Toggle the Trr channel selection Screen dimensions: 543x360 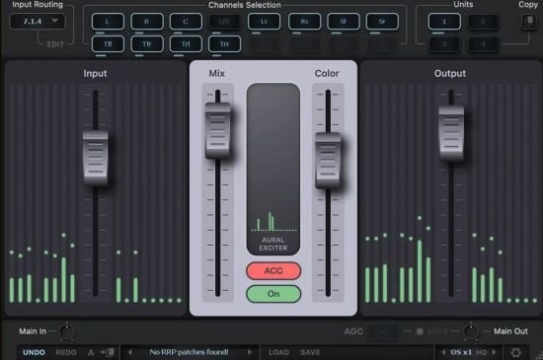[224, 44]
